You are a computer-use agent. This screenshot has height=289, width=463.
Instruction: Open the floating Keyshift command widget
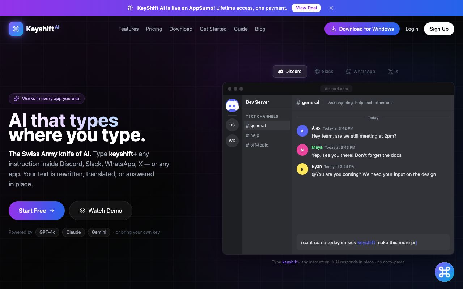click(444, 272)
